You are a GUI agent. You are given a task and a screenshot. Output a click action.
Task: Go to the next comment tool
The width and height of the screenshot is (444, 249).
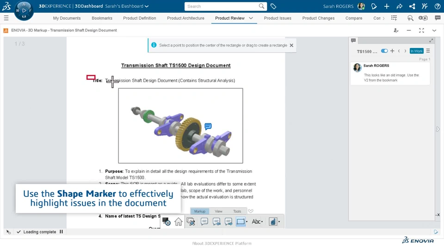click(228, 222)
